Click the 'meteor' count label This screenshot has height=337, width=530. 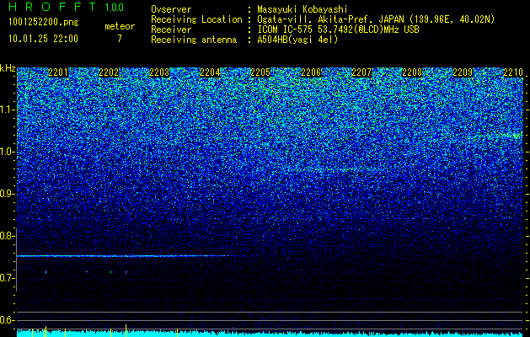point(120,26)
